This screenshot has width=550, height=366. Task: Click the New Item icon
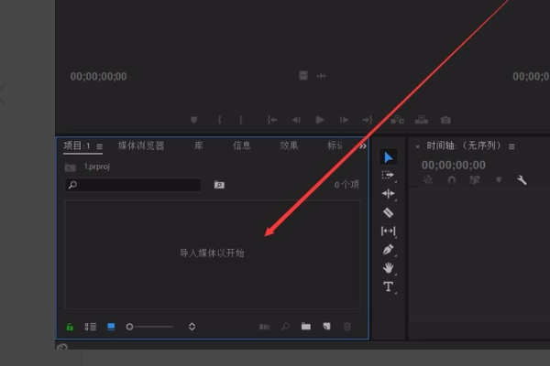tap(326, 327)
